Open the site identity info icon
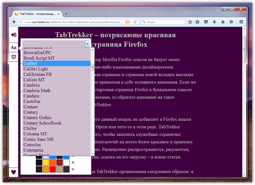Screen dimensions: 255x185 coord(21,22)
